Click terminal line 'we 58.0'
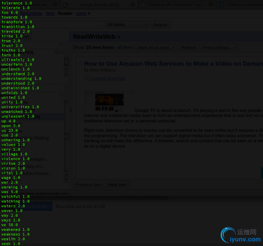263x246 pixels. pos(9,225)
